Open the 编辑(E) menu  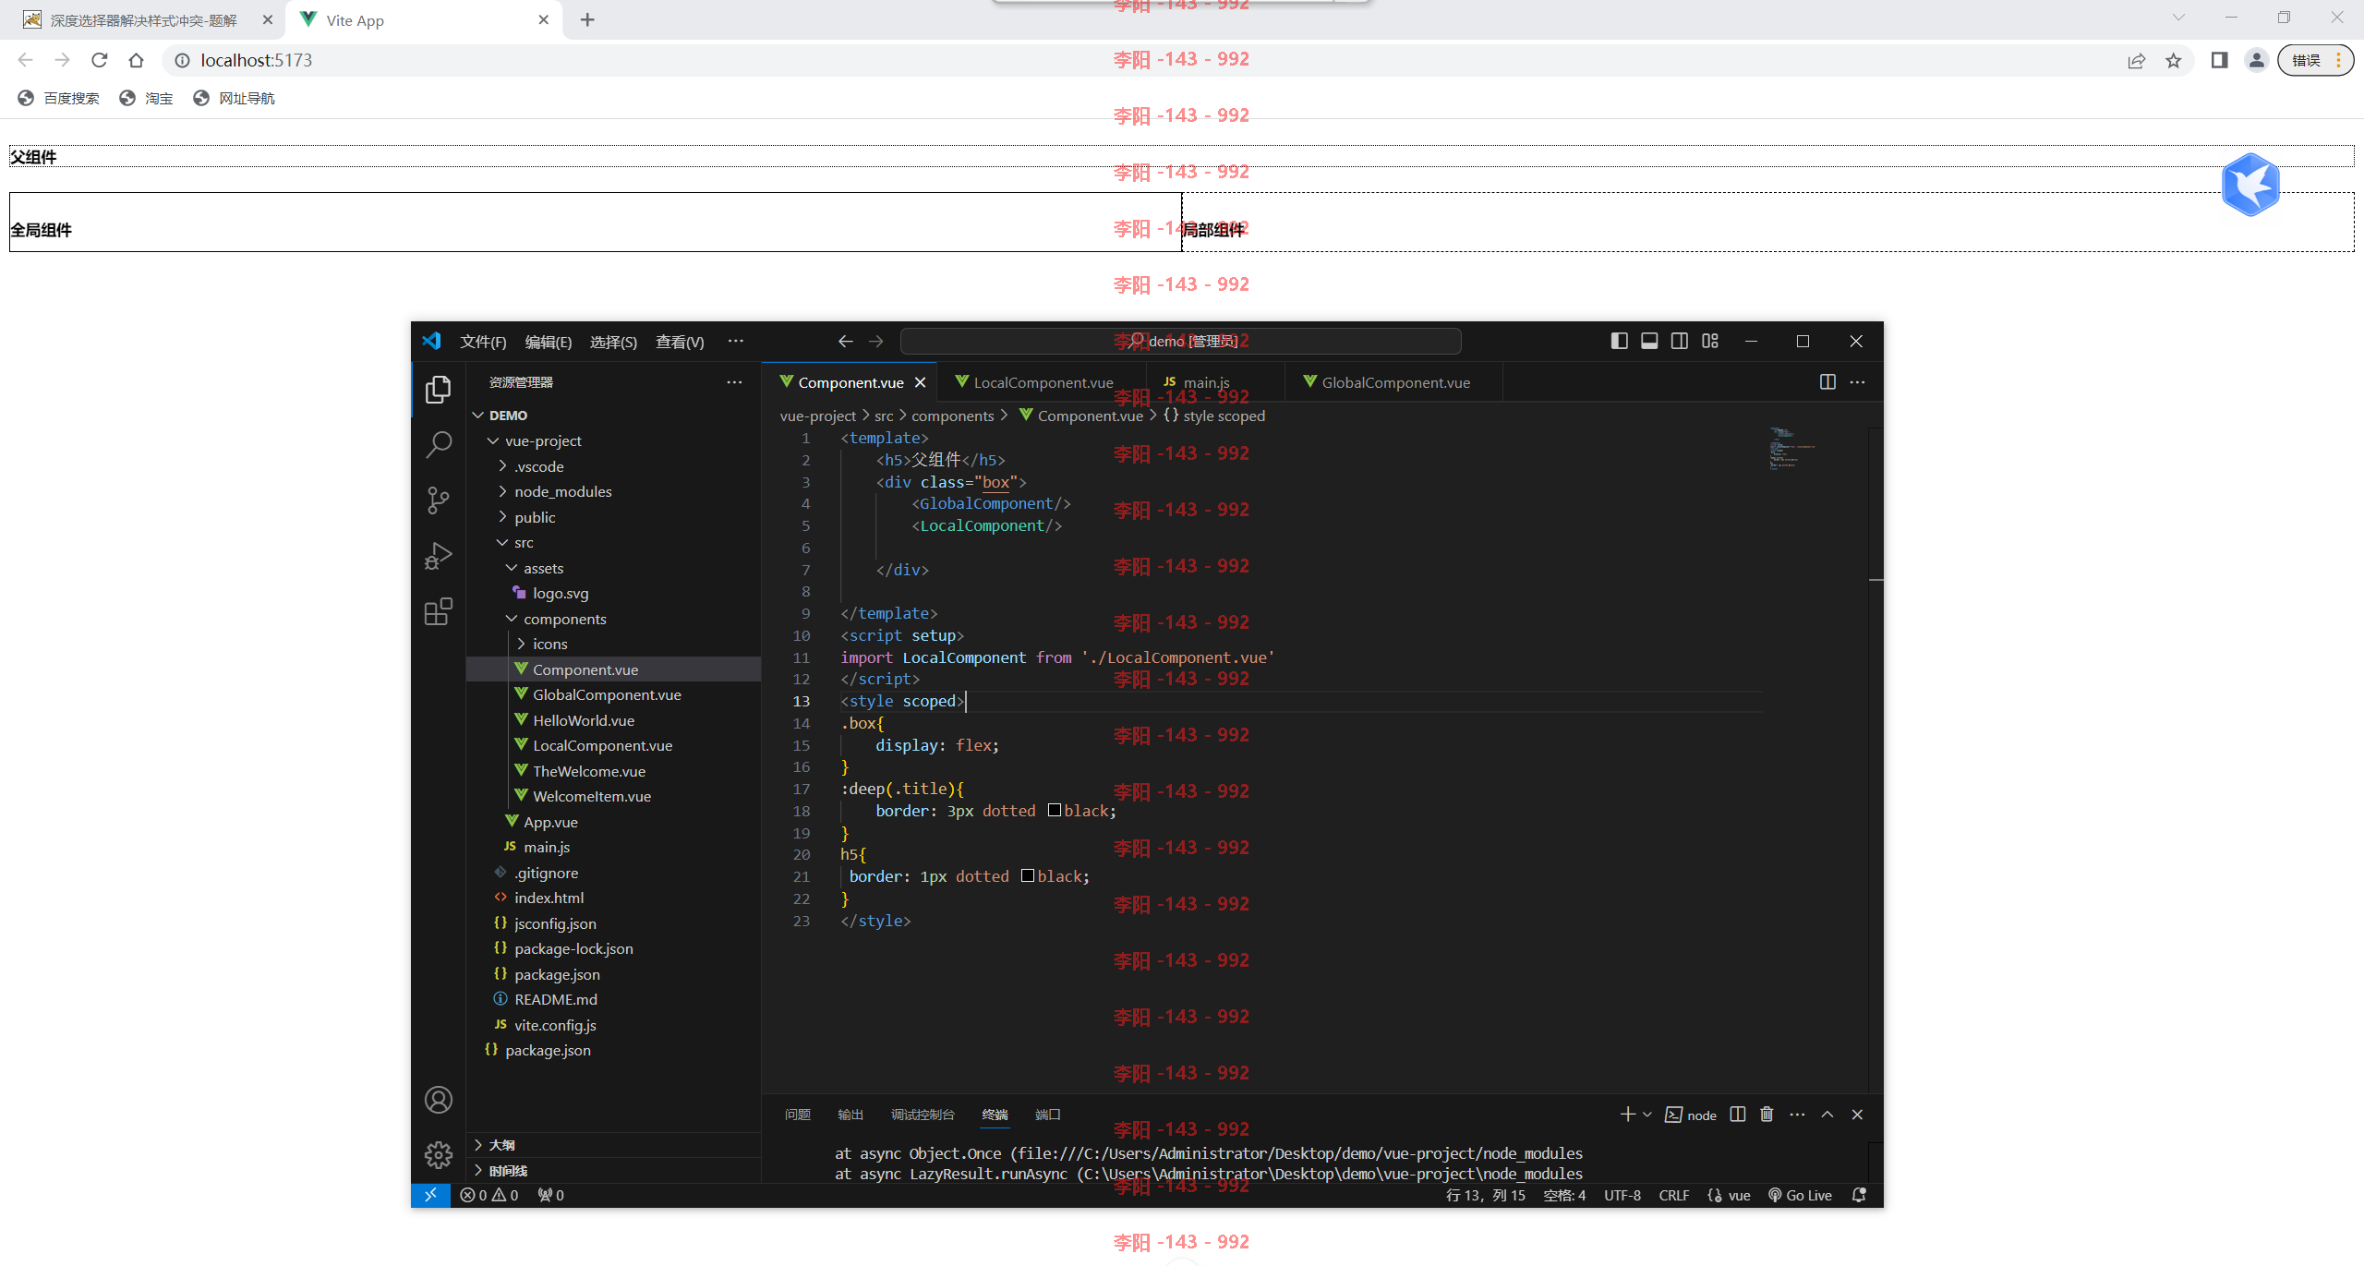(549, 342)
